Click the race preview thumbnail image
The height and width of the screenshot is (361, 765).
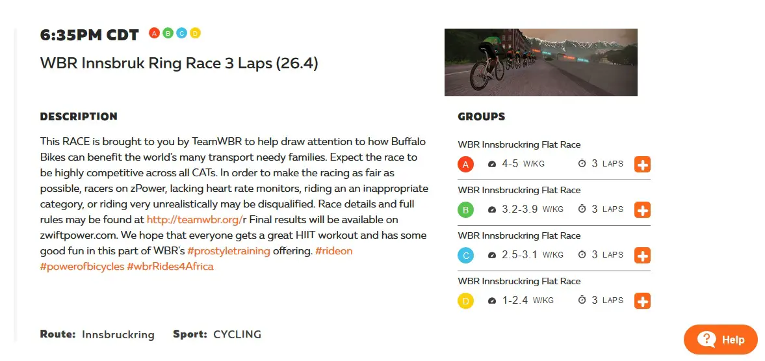click(541, 62)
